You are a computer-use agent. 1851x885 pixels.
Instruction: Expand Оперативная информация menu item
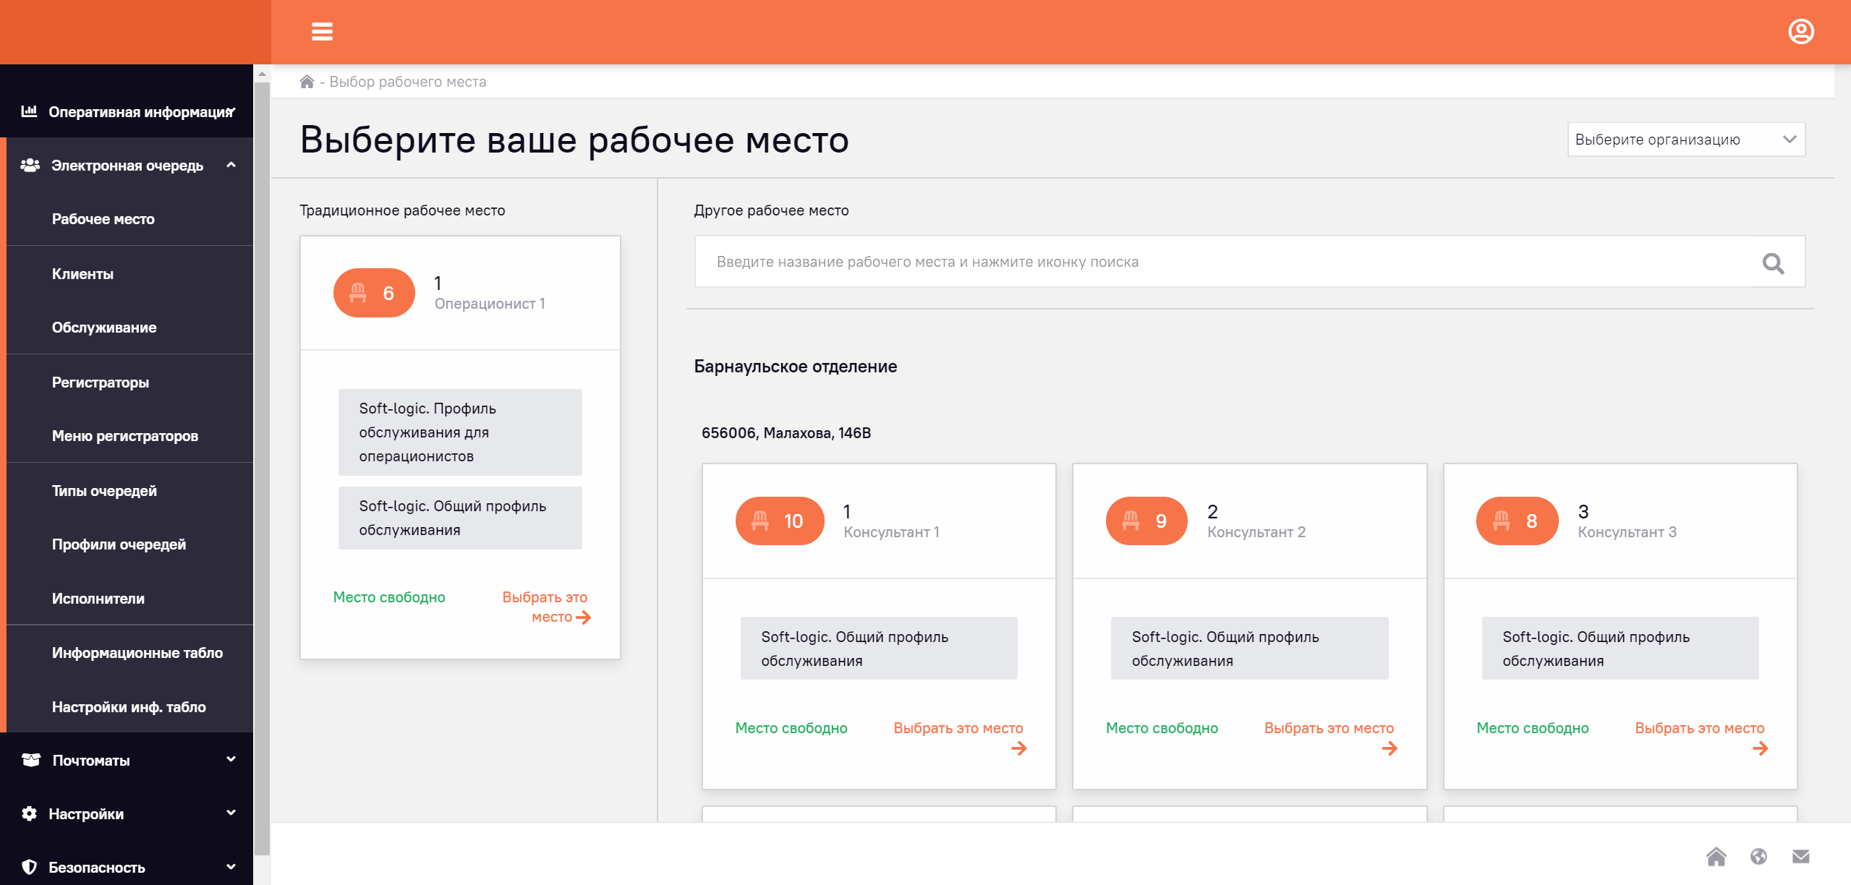[127, 112]
